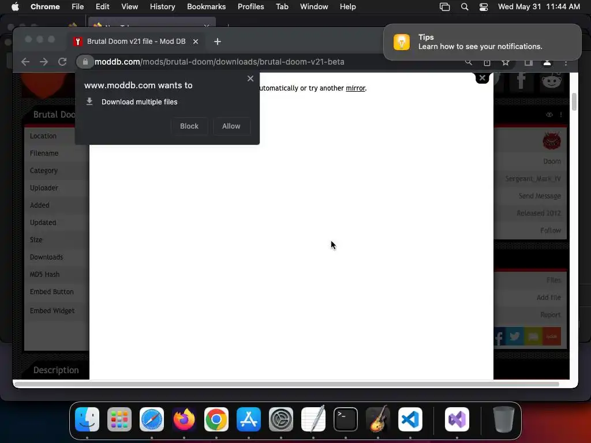Toggle the Chrome side panel icon
Image resolution: width=591 pixels, height=443 pixels.
pos(529,62)
